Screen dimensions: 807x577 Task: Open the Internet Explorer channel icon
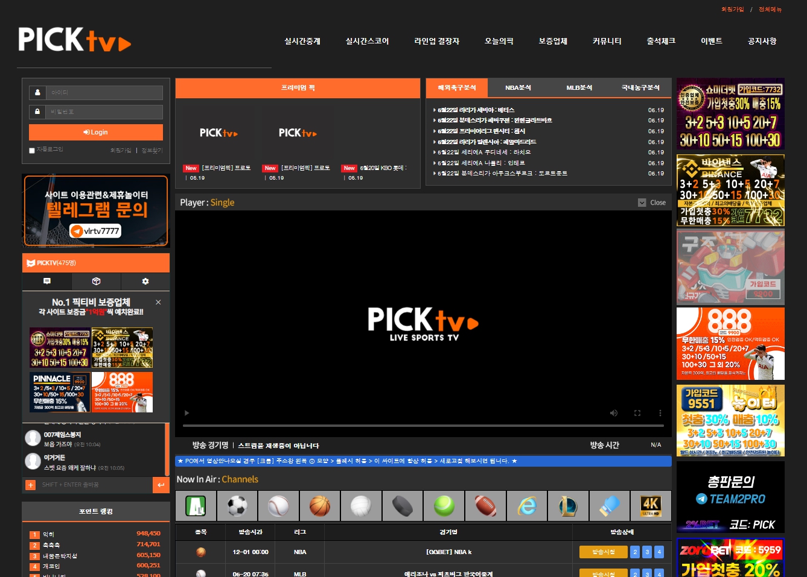(x=527, y=506)
